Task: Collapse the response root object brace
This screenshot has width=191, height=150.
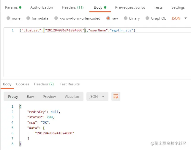Action: pyautogui.click(x=20, y=107)
